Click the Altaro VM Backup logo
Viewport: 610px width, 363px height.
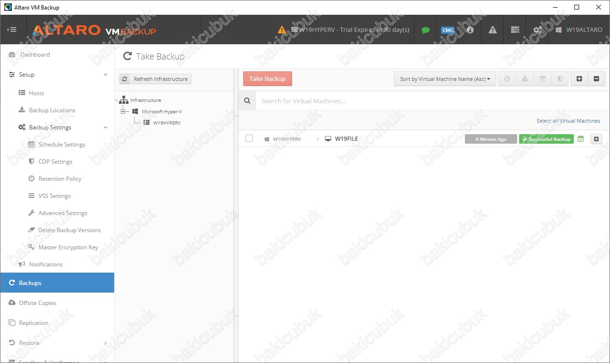pos(94,30)
